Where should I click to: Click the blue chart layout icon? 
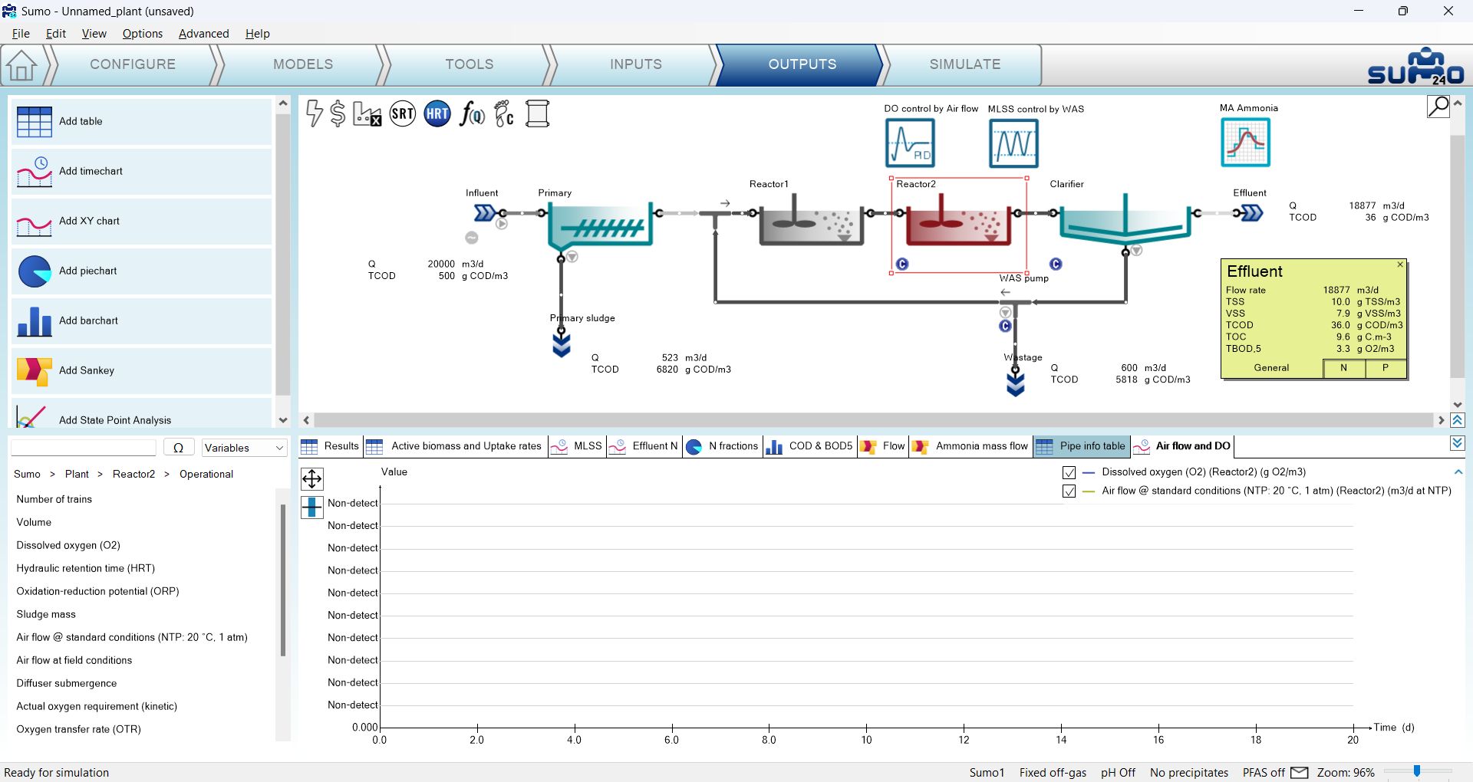(312, 507)
